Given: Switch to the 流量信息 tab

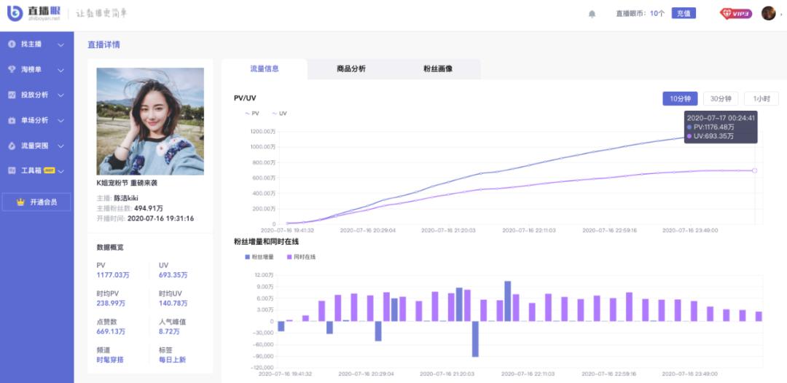Looking at the screenshot, I should [265, 68].
